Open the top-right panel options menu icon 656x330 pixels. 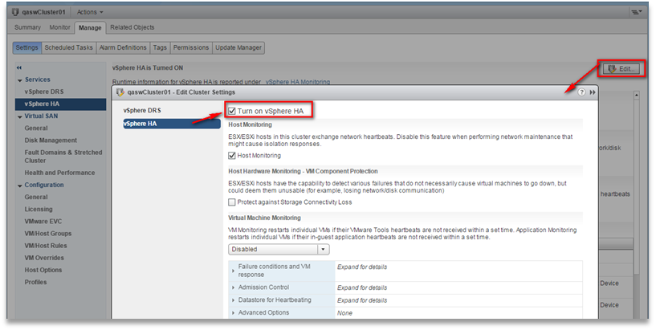pyautogui.click(x=635, y=12)
